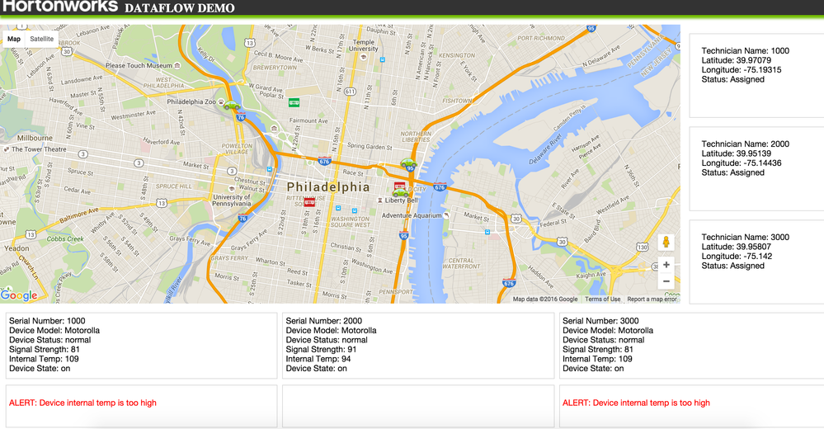Screen dimensions: 824x429
Task: Click green car marker beside Liberty Bell
Action: 401,194
